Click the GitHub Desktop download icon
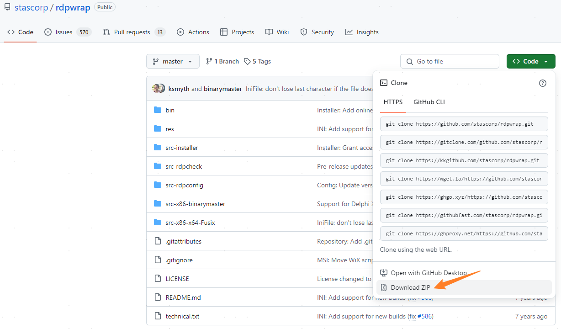 pos(384,273)
